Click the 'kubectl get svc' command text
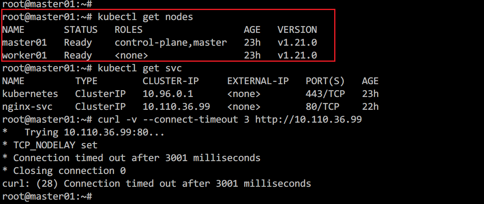 click(140, 68)
